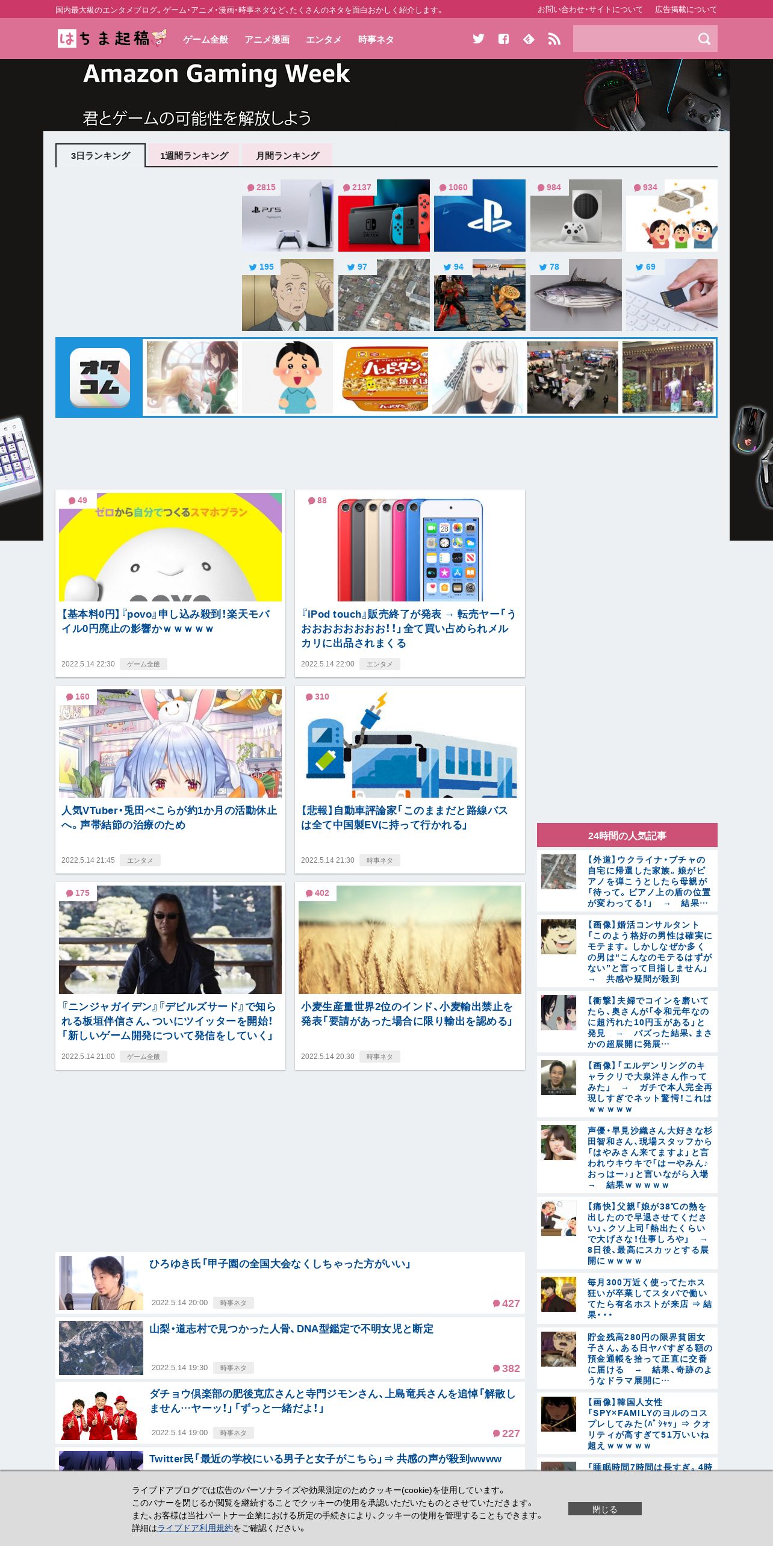Image resolution: width=773 pixels, height=1546 pixels.
Task: Click the はちま起稿 site logo
Action: coord(112,39)
